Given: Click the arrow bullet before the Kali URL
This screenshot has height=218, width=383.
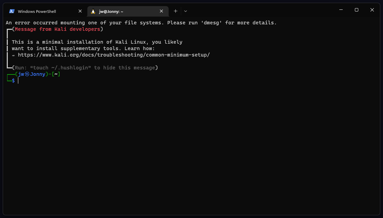Looking at the screenshot, I should pyautogui.click(x=14, y=55).
